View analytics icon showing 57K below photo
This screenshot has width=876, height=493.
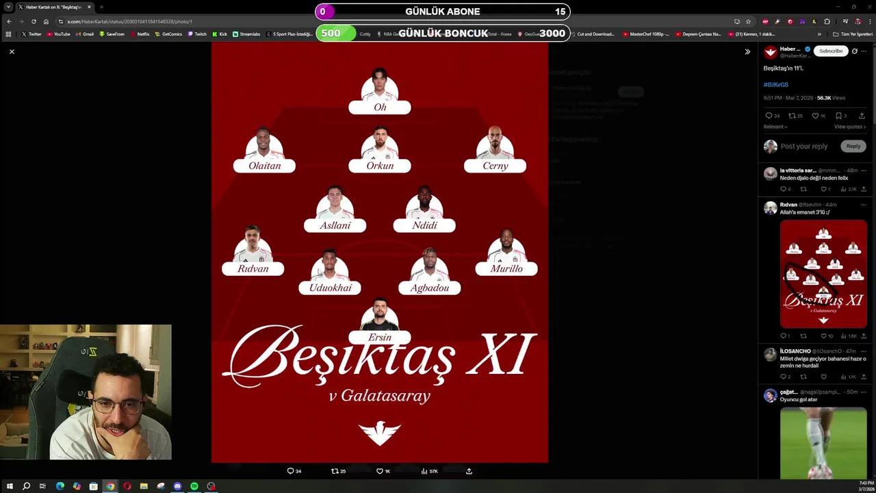click(x=429, y=471)
